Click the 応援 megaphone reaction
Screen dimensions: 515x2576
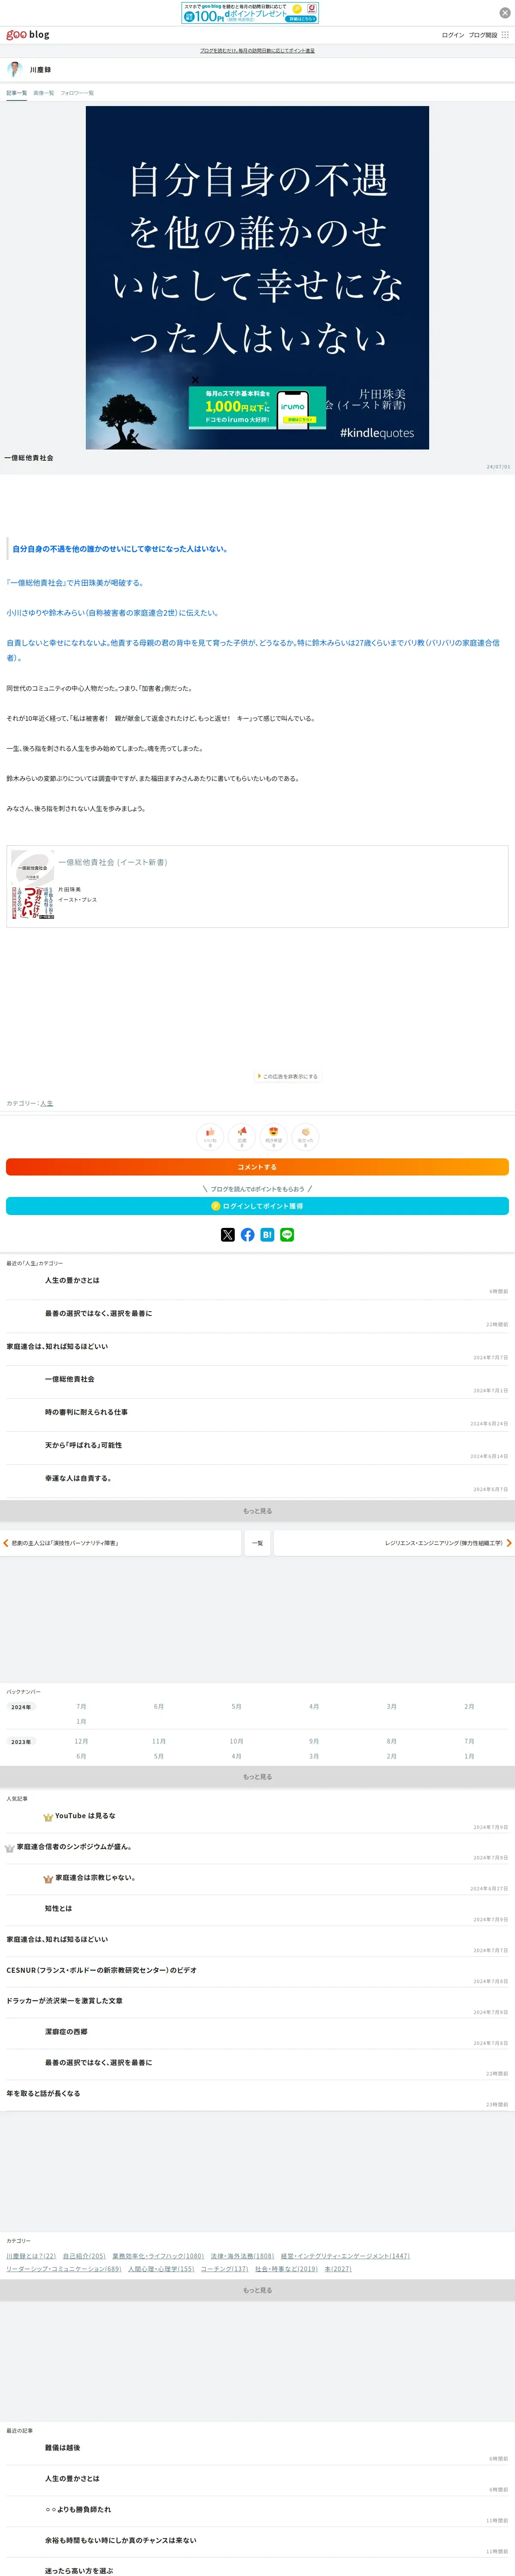coord(242,1136)
